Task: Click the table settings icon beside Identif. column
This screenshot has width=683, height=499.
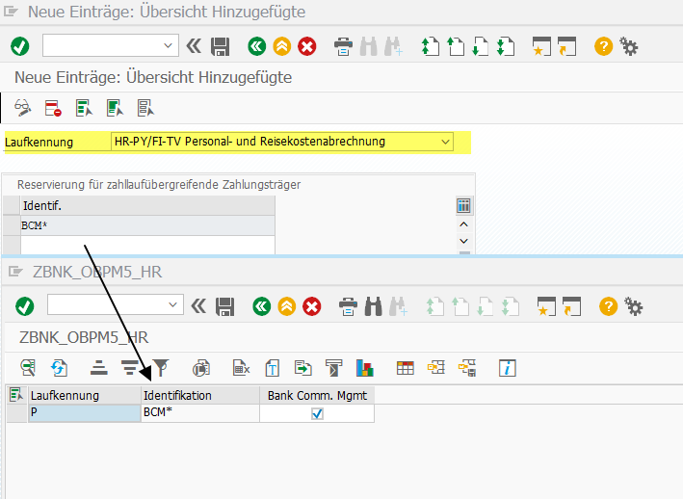Action: (x=463, y=205)
